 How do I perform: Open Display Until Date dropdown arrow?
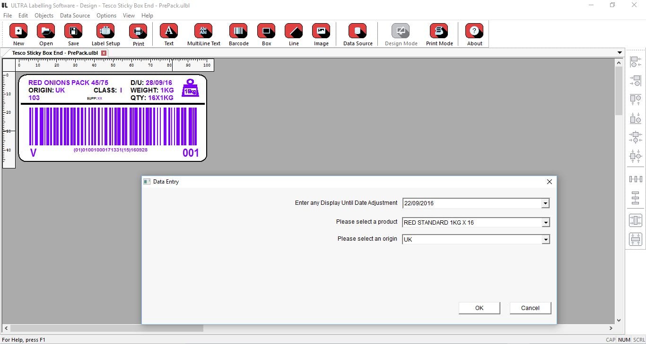pyautogui.click(x=545, y=203)
